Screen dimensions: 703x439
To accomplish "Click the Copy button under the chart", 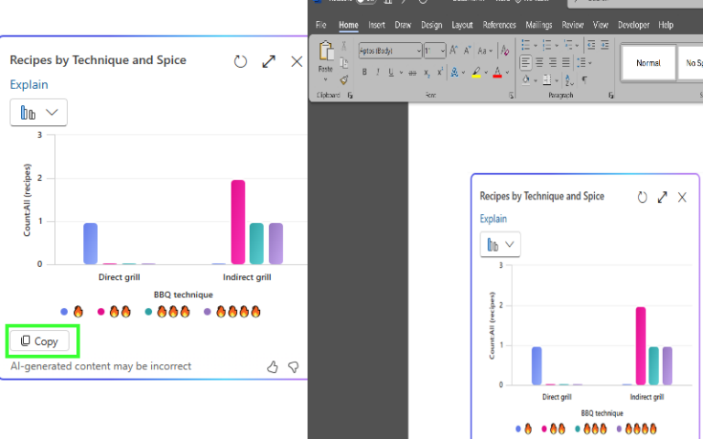I will [x=41, y=341].
